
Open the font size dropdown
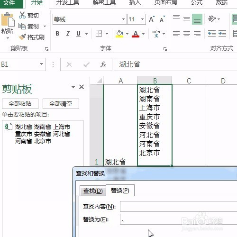coord(142,19)
